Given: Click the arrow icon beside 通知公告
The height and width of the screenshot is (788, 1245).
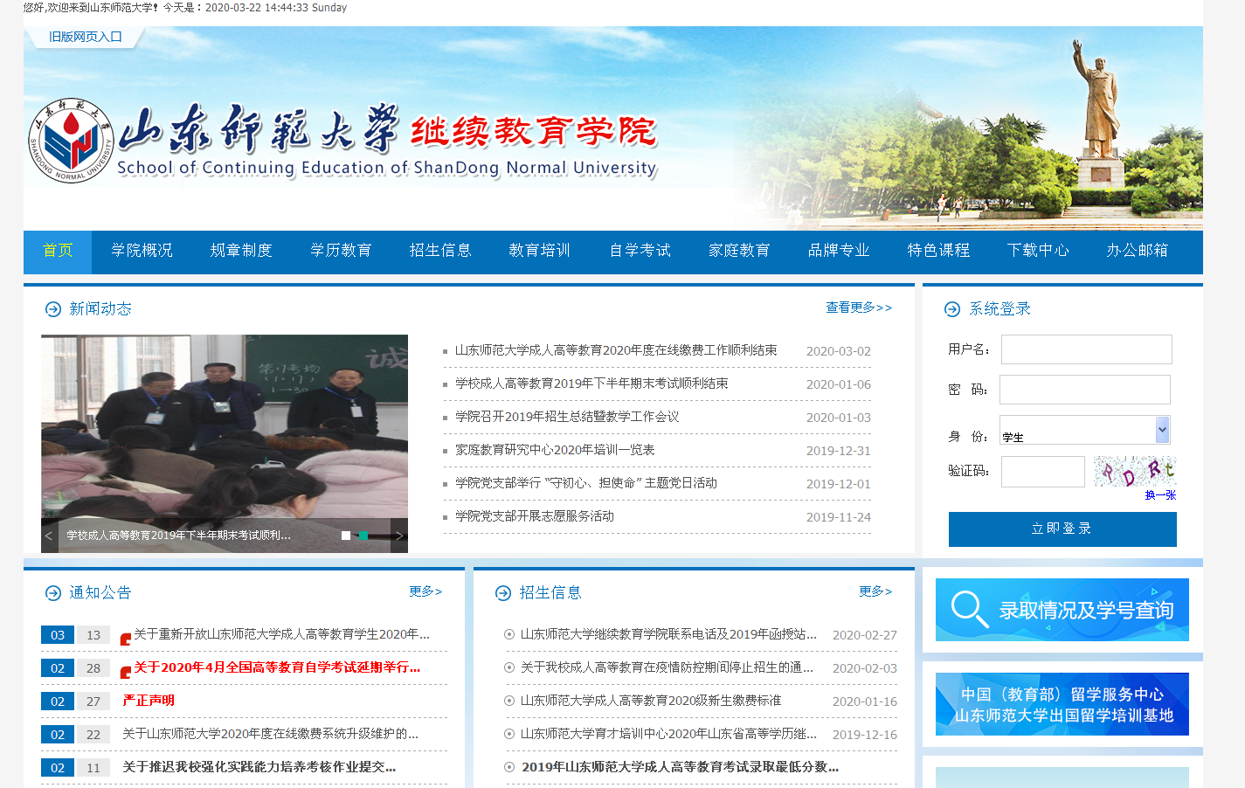Looking at the screenshot, I should (x=53, y=593).
